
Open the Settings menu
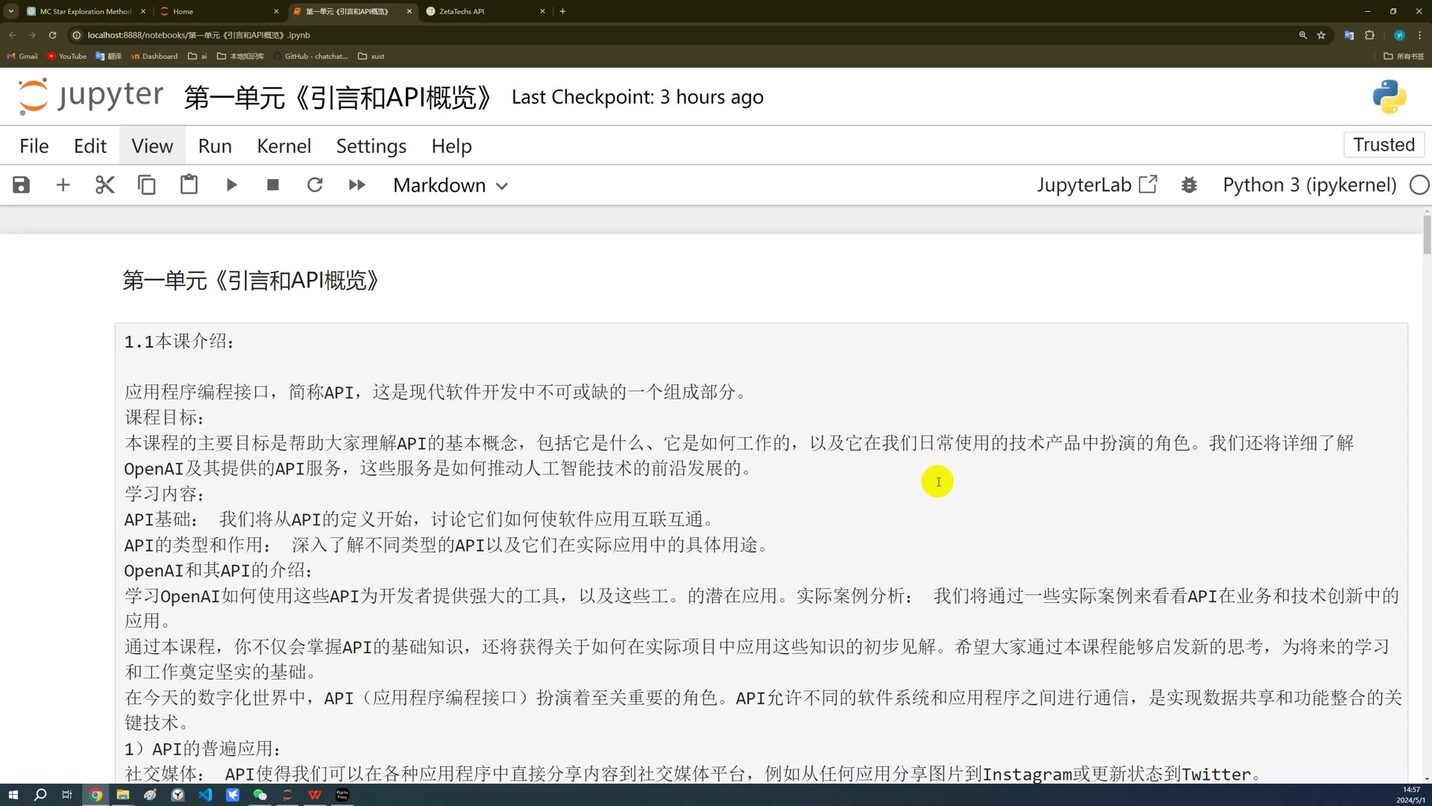click(371, 146)
